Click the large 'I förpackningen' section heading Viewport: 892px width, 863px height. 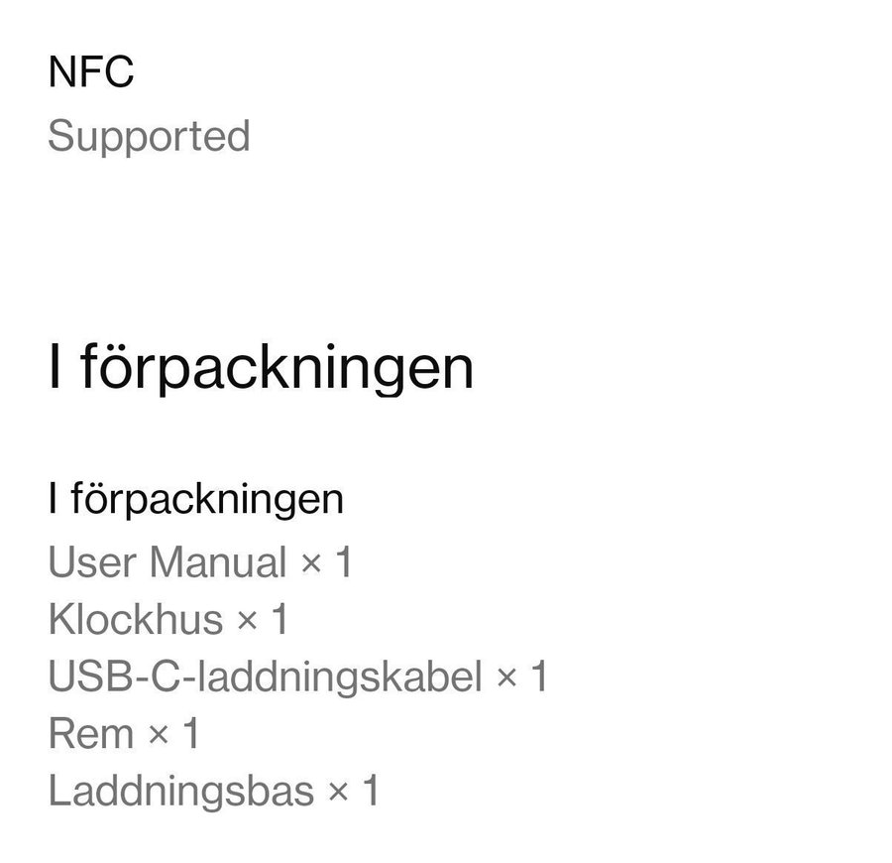[x=261, y=369]
